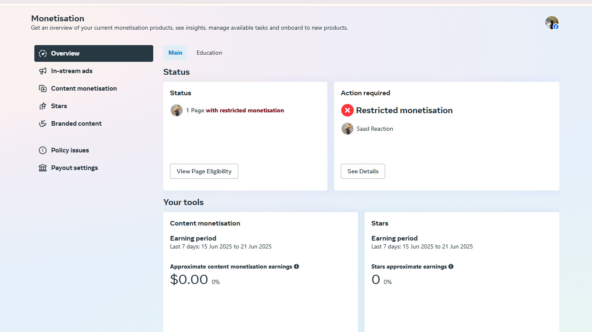Click the Policy issues exclamation icon
592x332 pixels.
click(42, 150)
